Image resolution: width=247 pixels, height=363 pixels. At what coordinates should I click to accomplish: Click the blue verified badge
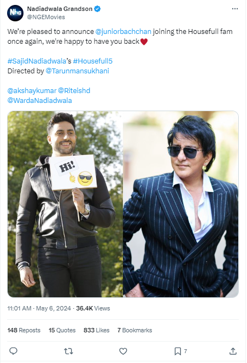click(x=97, y=9)
